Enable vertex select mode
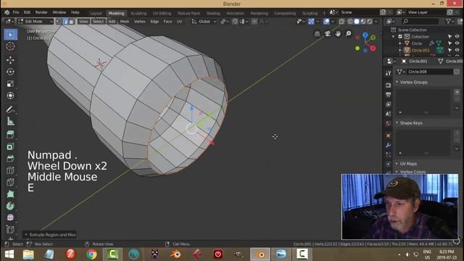Screen dimensions: 464x261 point(59,22)
